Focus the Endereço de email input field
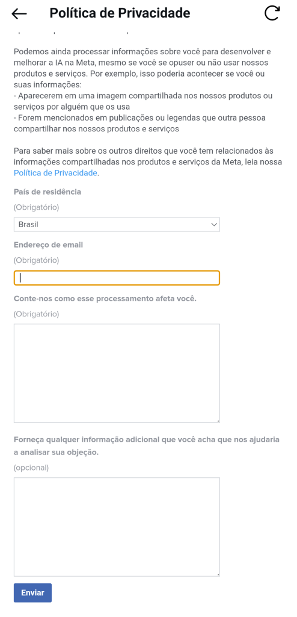Viewport: 297px width, 617px height. pyautogui.click(x=117, y=278)
